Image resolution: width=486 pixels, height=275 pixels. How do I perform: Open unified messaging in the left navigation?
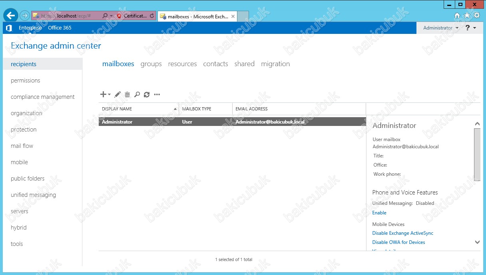(x=33, y=195)
